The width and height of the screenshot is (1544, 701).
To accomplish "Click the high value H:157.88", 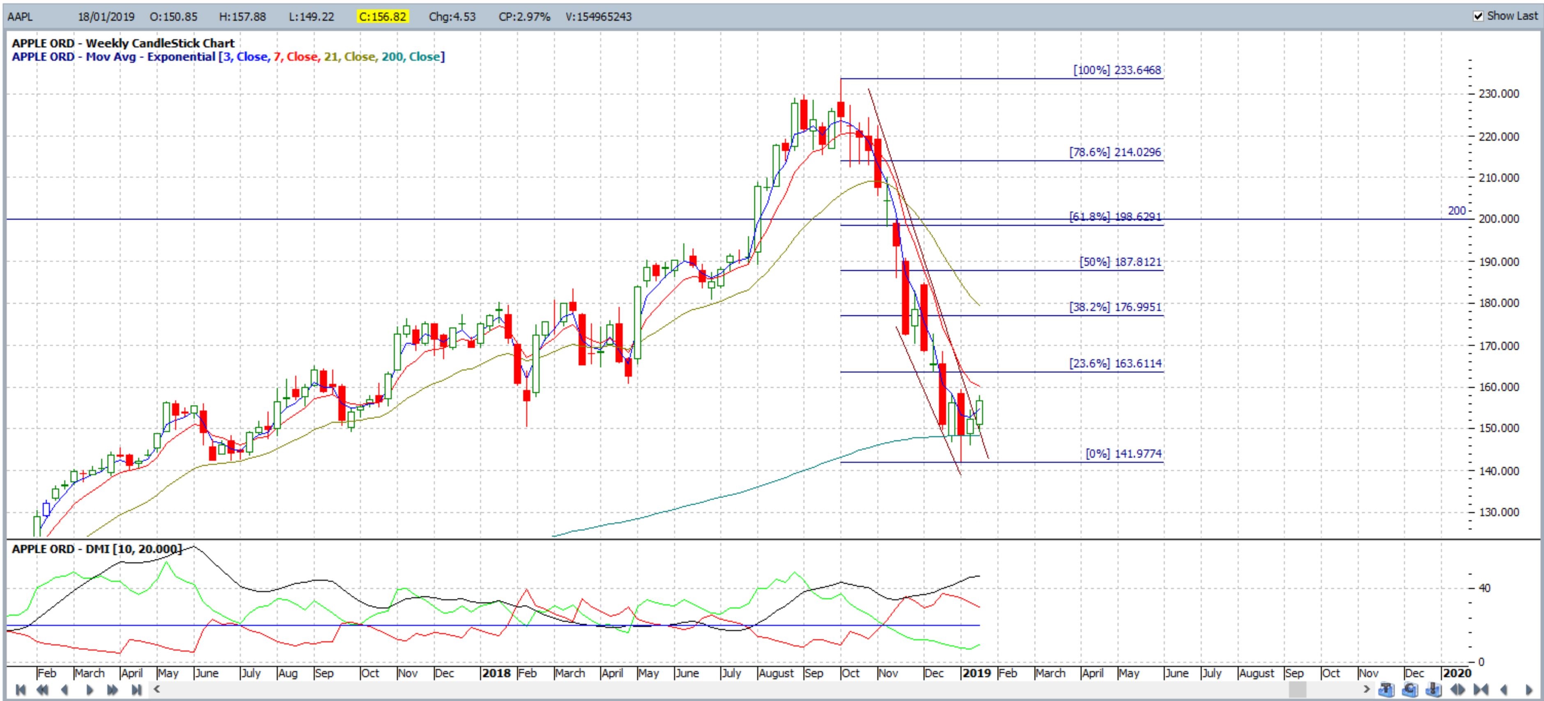I will tap(242, 17).
